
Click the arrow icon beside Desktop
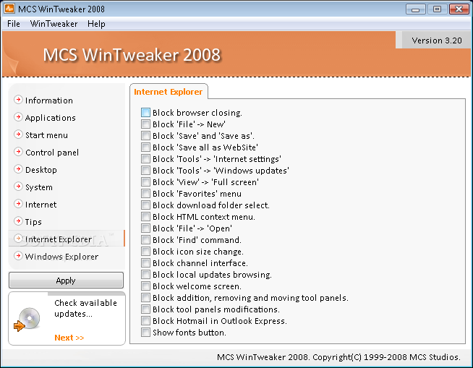click(x=18, y=169)
